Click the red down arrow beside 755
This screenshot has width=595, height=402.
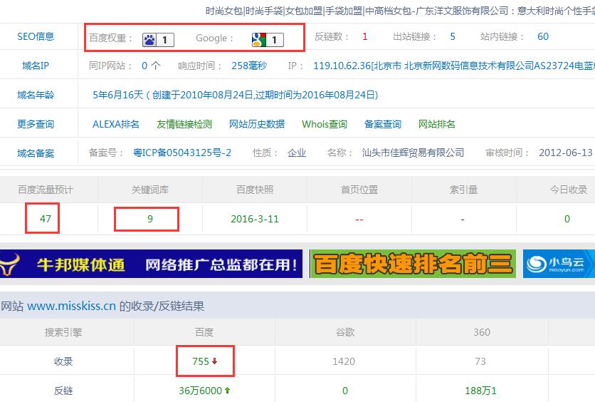click(x=214, y=361)
